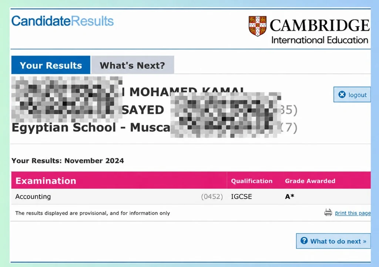The width and height of the screenshot is (379, 267).
Task: Click the Qualification column header
Action: click(x=252, y=181)
